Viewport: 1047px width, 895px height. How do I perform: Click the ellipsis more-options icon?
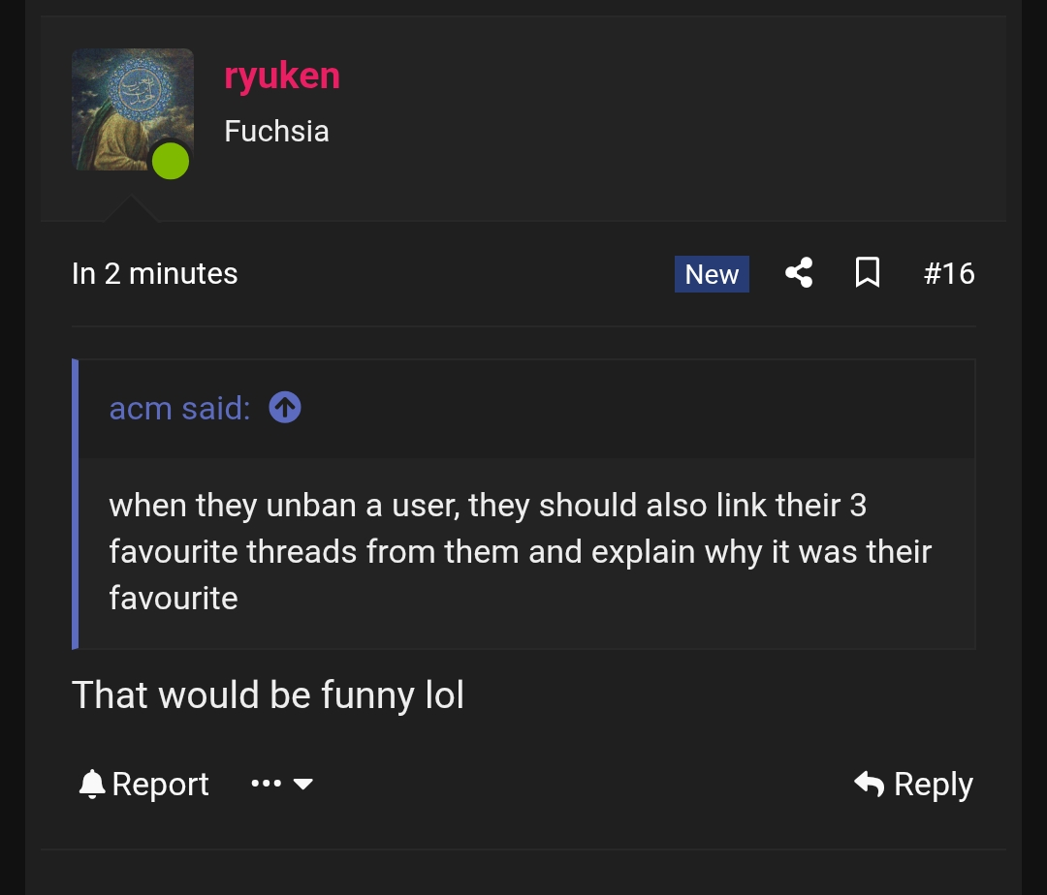[x=266, y=785]
